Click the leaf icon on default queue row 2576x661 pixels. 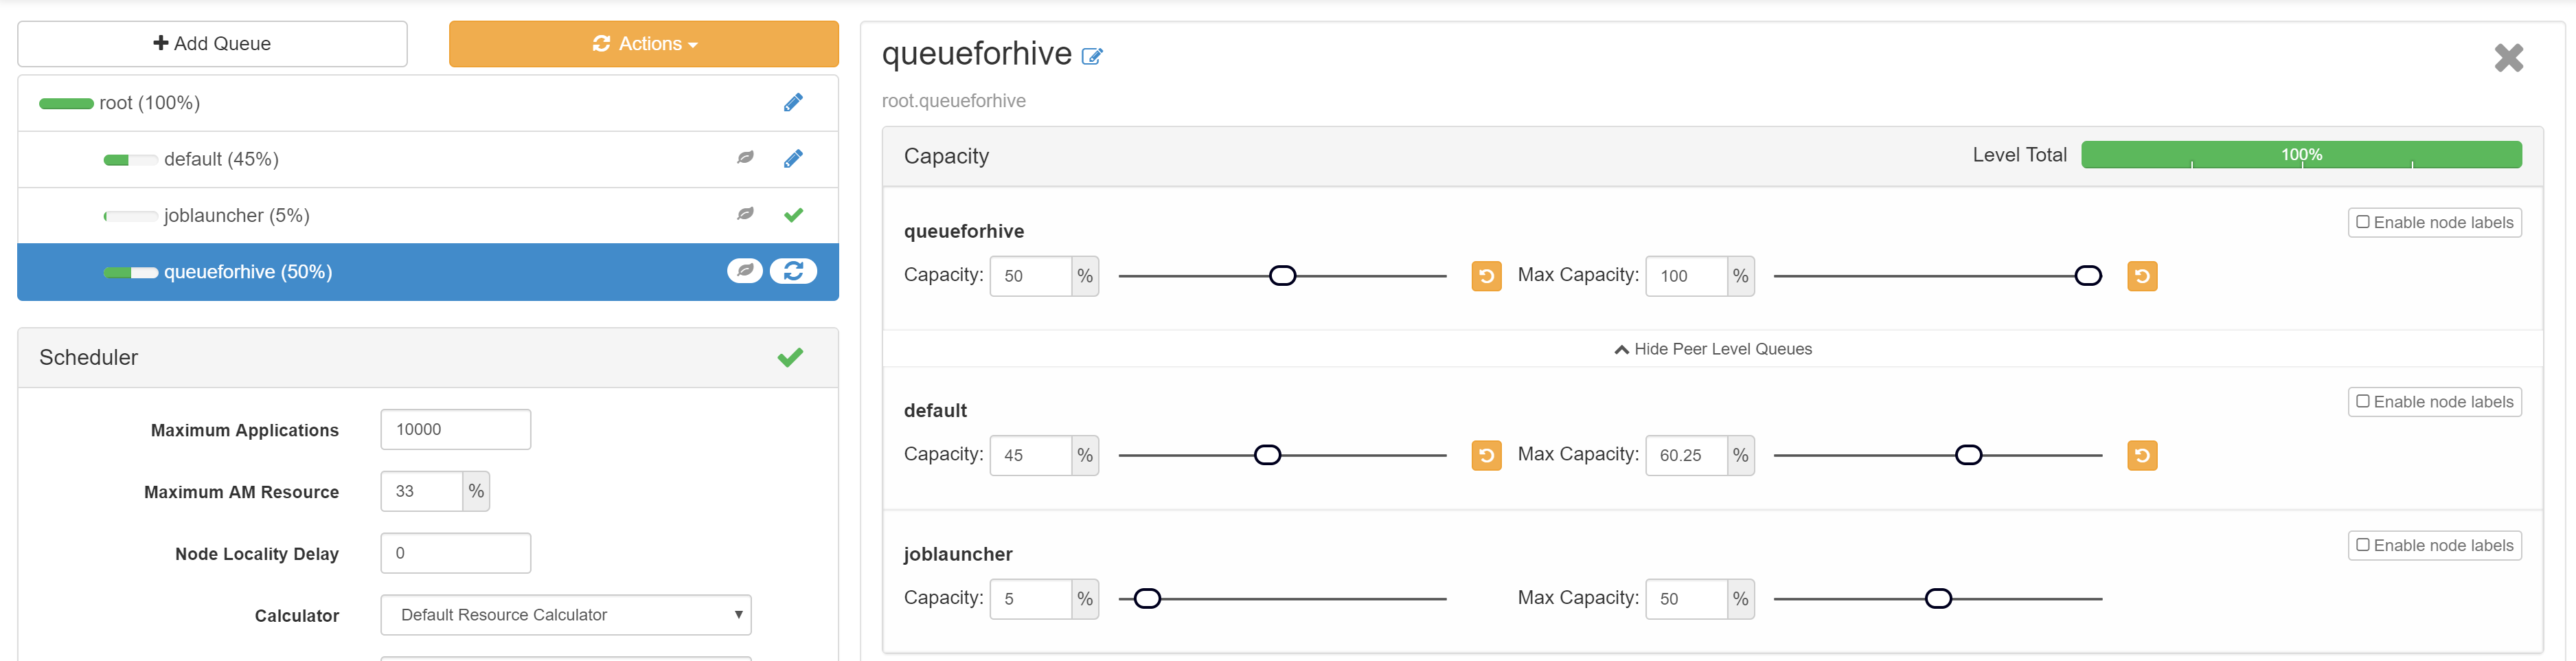tap(745, 158)
